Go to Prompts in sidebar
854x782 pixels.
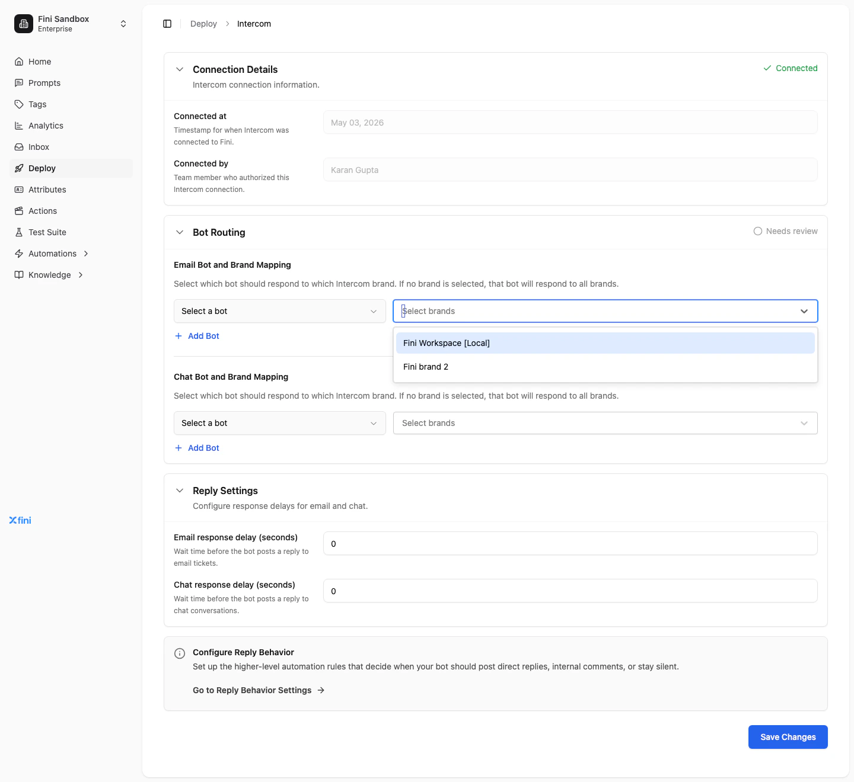[x=71, y=83]
